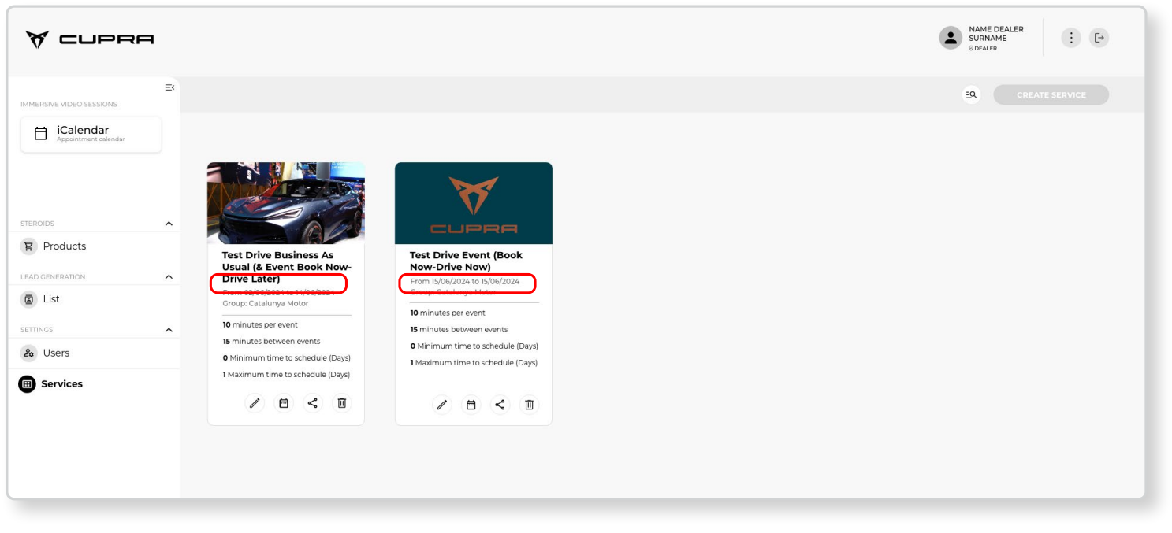Click the edit pencil icon on Test Drive Business card
The height and width of the screenshot is (533, 1172).
point(255,403)
